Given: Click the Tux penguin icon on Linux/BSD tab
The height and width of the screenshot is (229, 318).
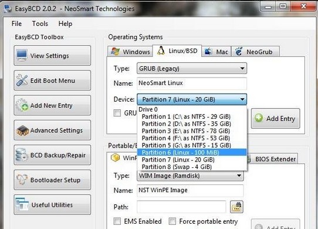Looking at the screenshot, I should pos(161,50).
